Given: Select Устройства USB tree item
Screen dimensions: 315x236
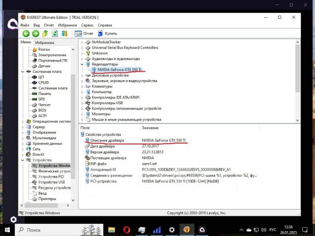Looking at the screenshot, I should coord(51,182).
